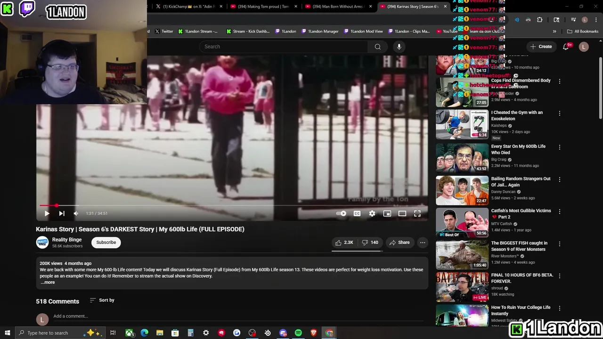Open the 1Landon Mod View bookmark

[x=363, y=31]
